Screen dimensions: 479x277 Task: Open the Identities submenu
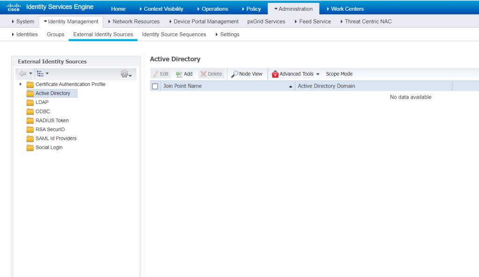click(x=24, y=34)
